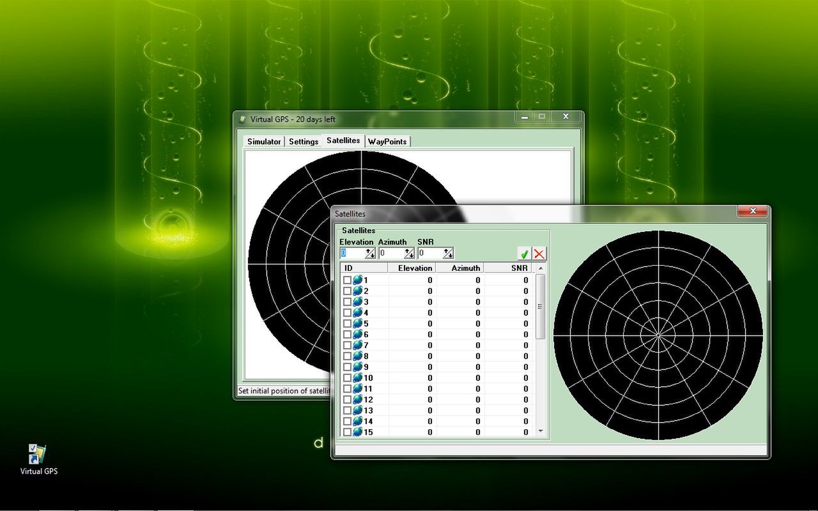Switch to the Settings tab
This screenshot has width=818, height=511.
click(304, 142)
